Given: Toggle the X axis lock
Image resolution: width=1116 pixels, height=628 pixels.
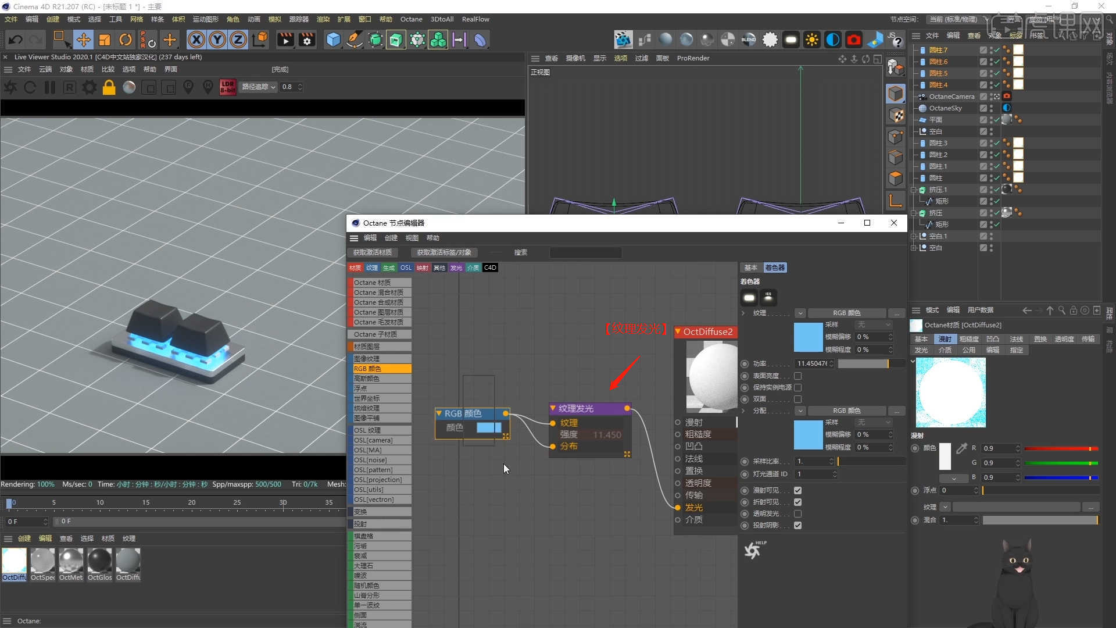Looking at the screenshot, I should [196, 40].
